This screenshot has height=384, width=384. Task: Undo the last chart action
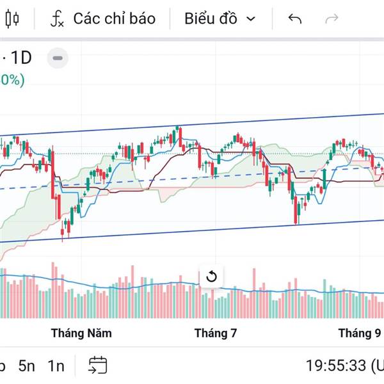pos(294,19)
